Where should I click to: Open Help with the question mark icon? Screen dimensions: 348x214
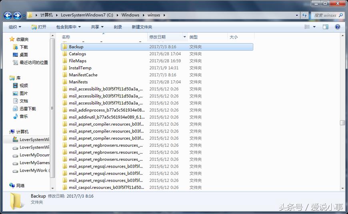coord(337,27)
